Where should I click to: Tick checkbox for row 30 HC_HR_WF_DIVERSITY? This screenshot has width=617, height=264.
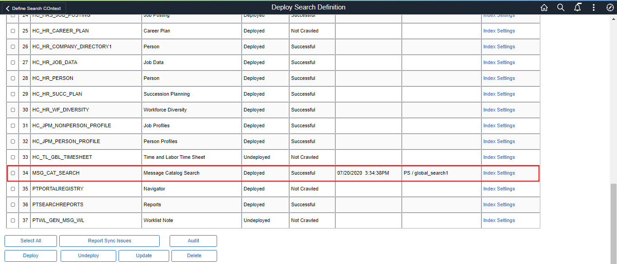click(13, 110)
